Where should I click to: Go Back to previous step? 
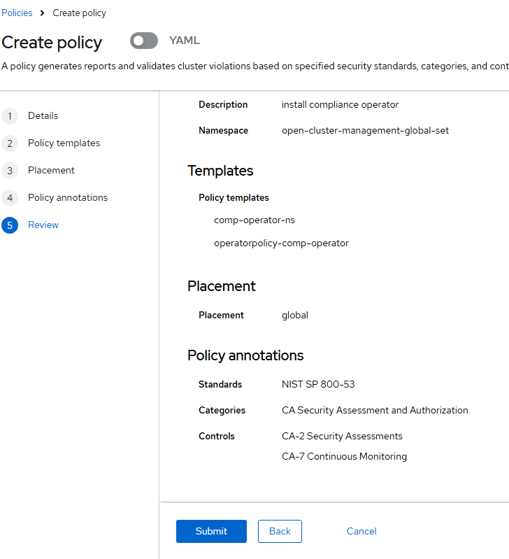pos(280,531)
